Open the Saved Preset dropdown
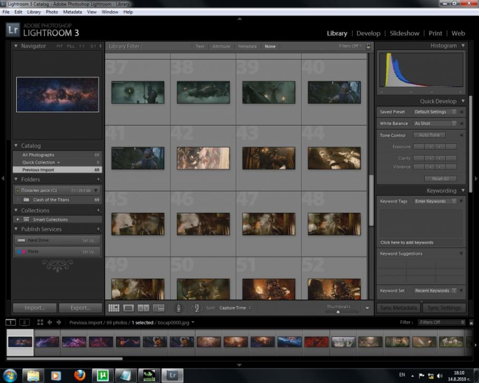Image resolution: width=479 pixels, height=383 pixels. pyautogui.click(x=435, y=112)
